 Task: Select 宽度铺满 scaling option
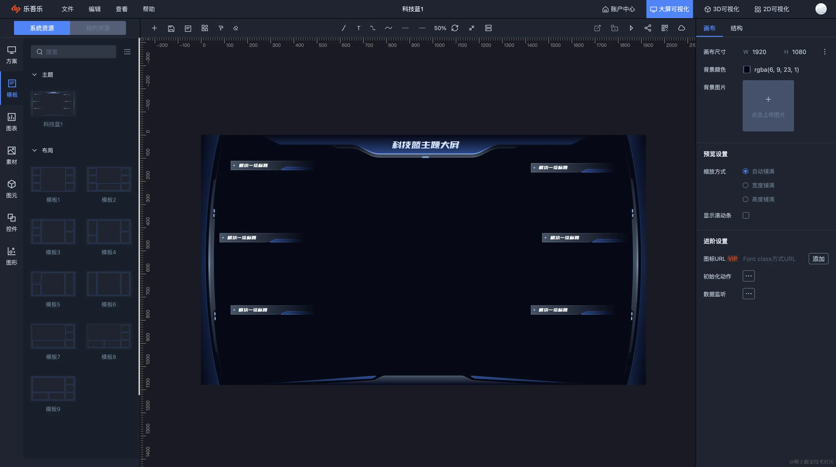(x=745, y=185)
